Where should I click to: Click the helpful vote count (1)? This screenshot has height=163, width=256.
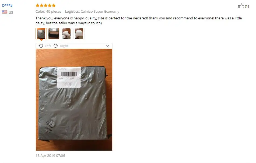click(x=247, y=6)
